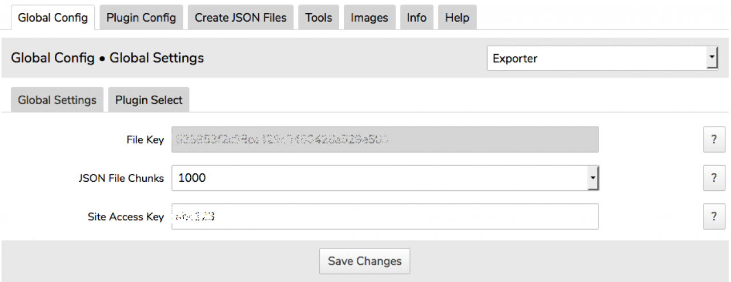Open help for Site Access Key

714,216
